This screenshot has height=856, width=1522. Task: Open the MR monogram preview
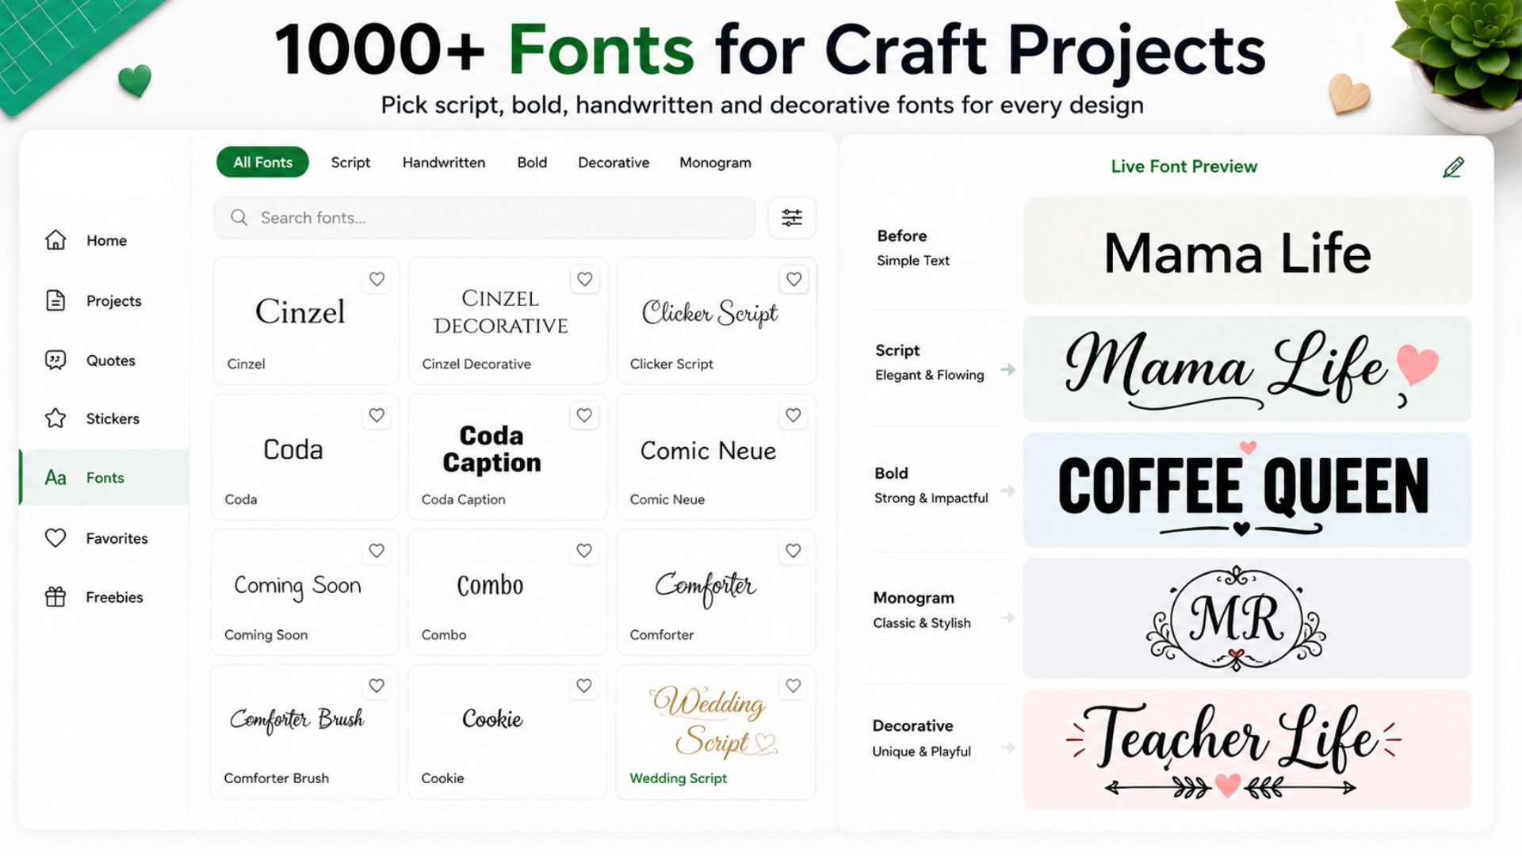tap(1248, 618)
